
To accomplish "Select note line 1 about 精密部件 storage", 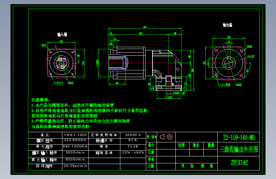I will (73, 105).
